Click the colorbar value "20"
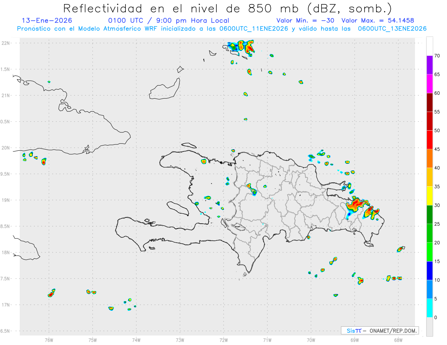This screenshot has width=447, height=345. (437, 243)
